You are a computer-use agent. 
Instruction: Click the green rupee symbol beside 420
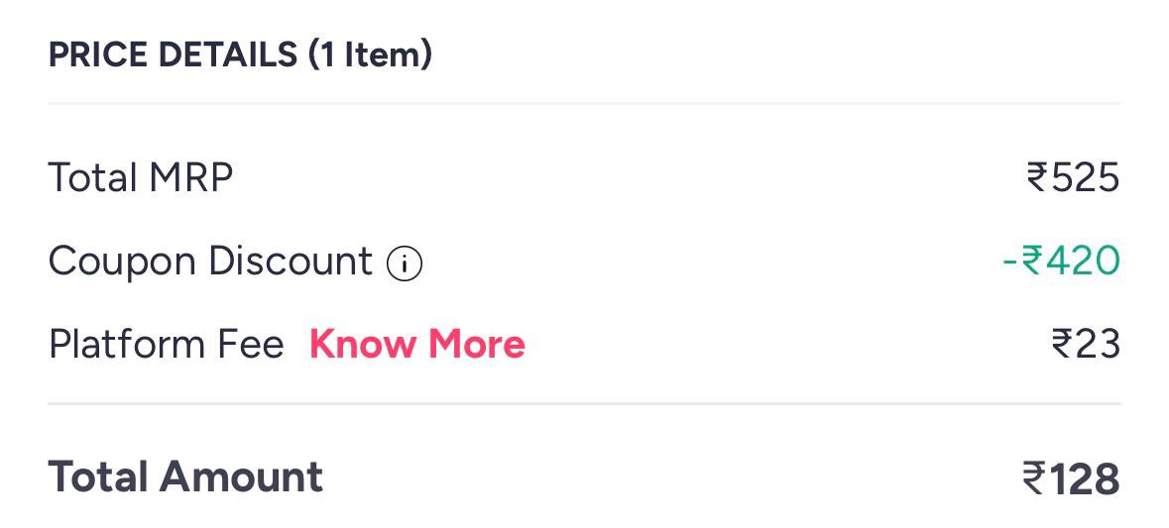coord(1032,262)
